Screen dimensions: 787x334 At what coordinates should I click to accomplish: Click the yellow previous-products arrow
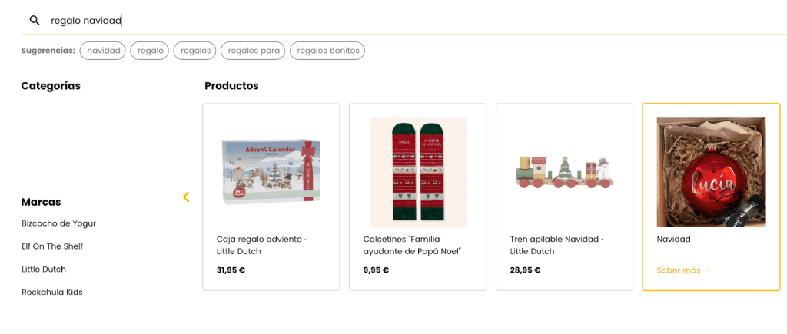pyautogui.click(x=186, y=197)
